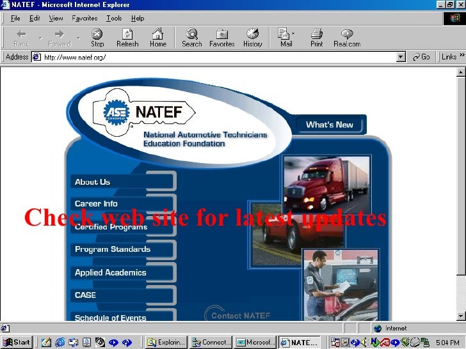
Task: Click the technician at computer photo
Action: pos(341,285)
